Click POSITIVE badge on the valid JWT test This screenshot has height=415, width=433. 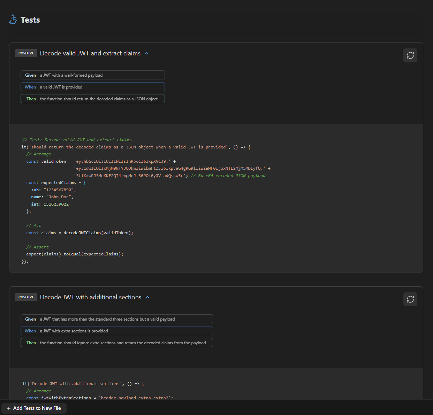pos(26,53)
